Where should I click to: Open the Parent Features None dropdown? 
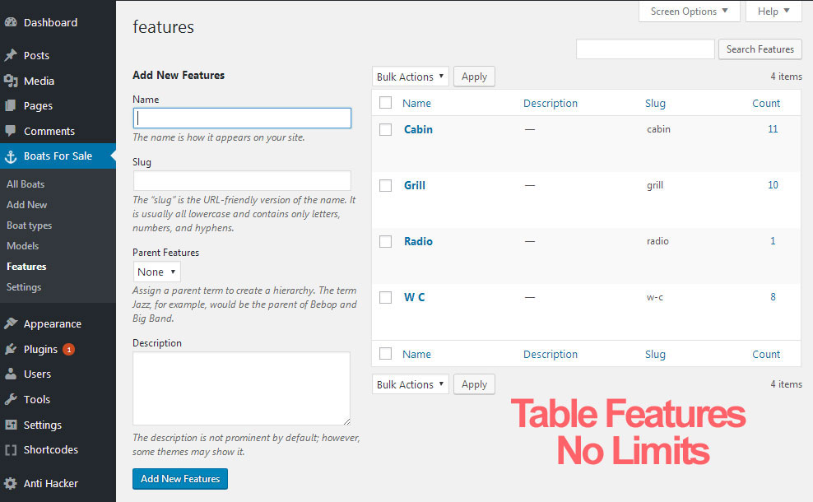156,272
